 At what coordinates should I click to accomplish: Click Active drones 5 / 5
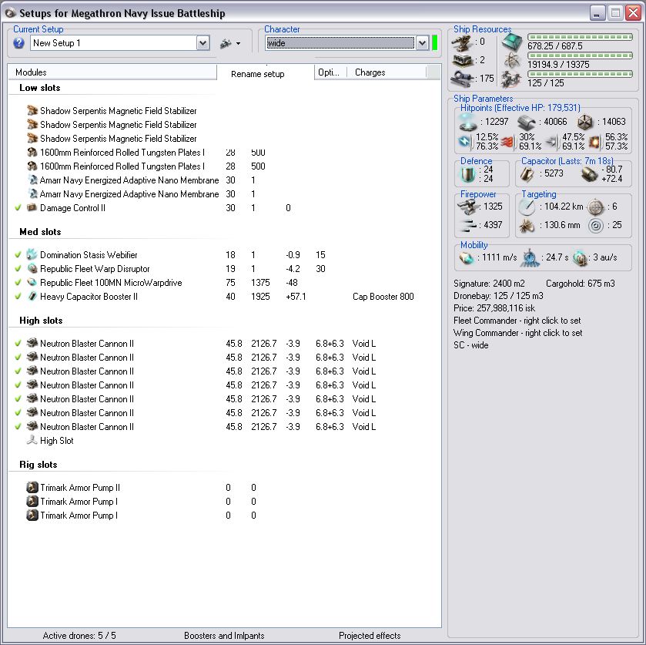coord(79,636)
